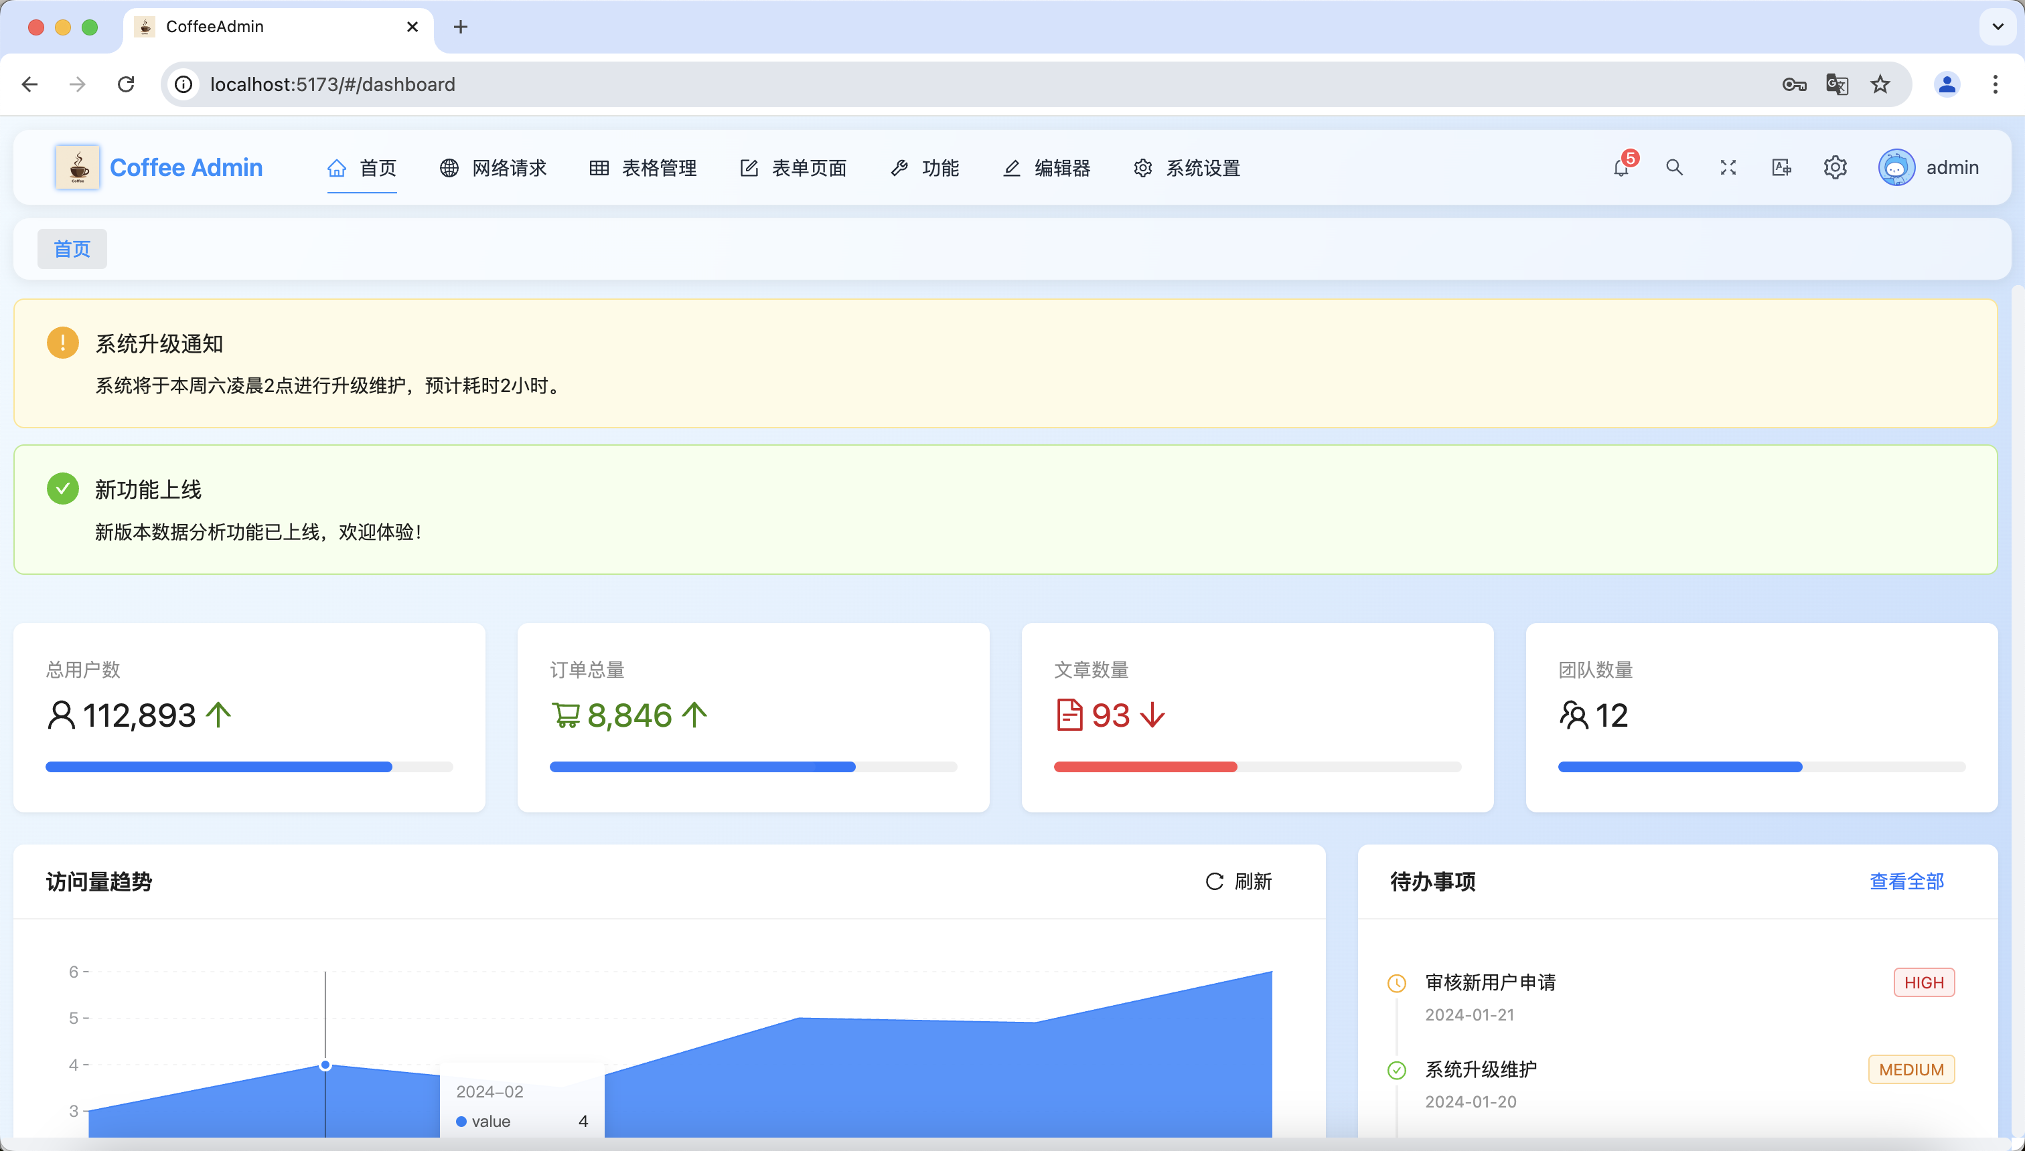Click the green check icon in new feature notice
The image size is (2025, 1151).
[x=62, y=489]
